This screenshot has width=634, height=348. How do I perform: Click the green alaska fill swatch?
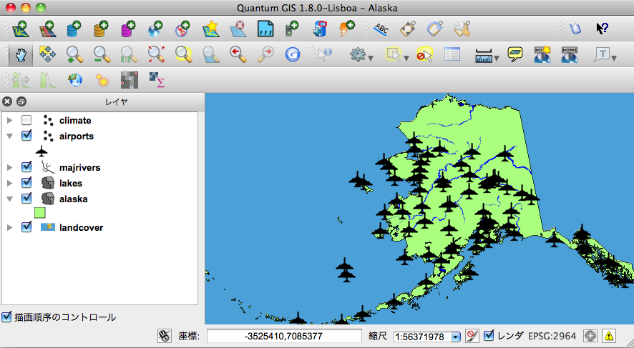click(x=40, y=213)
